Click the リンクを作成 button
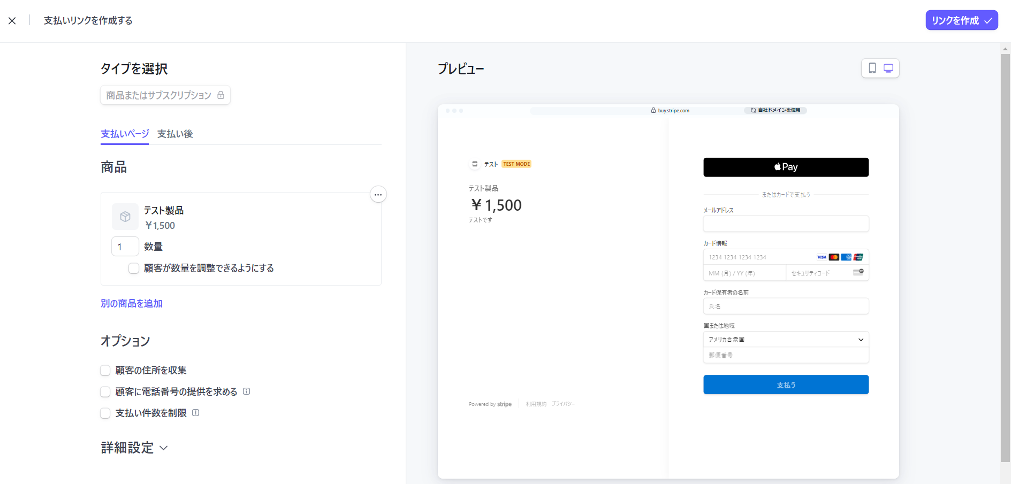The image size is (1011, 484). [962, 20]
